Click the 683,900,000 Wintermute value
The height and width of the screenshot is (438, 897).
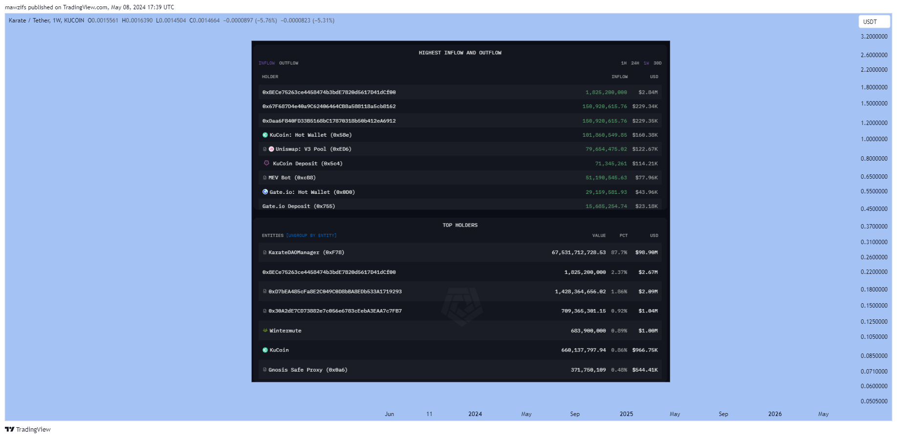tap(588, 331)
